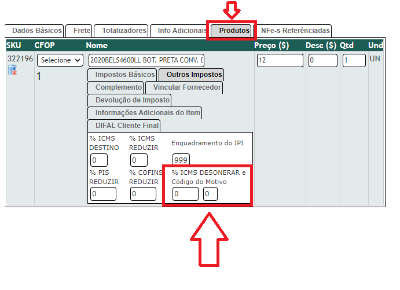Click the delete item trash icon under SKU 322196
Image resolution: width=400 pixels, height=290 pixels.
coord(12,70)
